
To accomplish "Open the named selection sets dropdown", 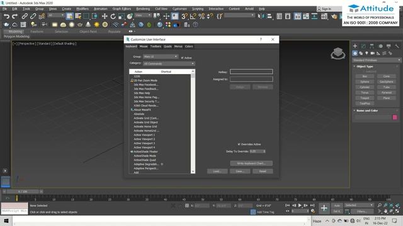I will tap(239, 15).
